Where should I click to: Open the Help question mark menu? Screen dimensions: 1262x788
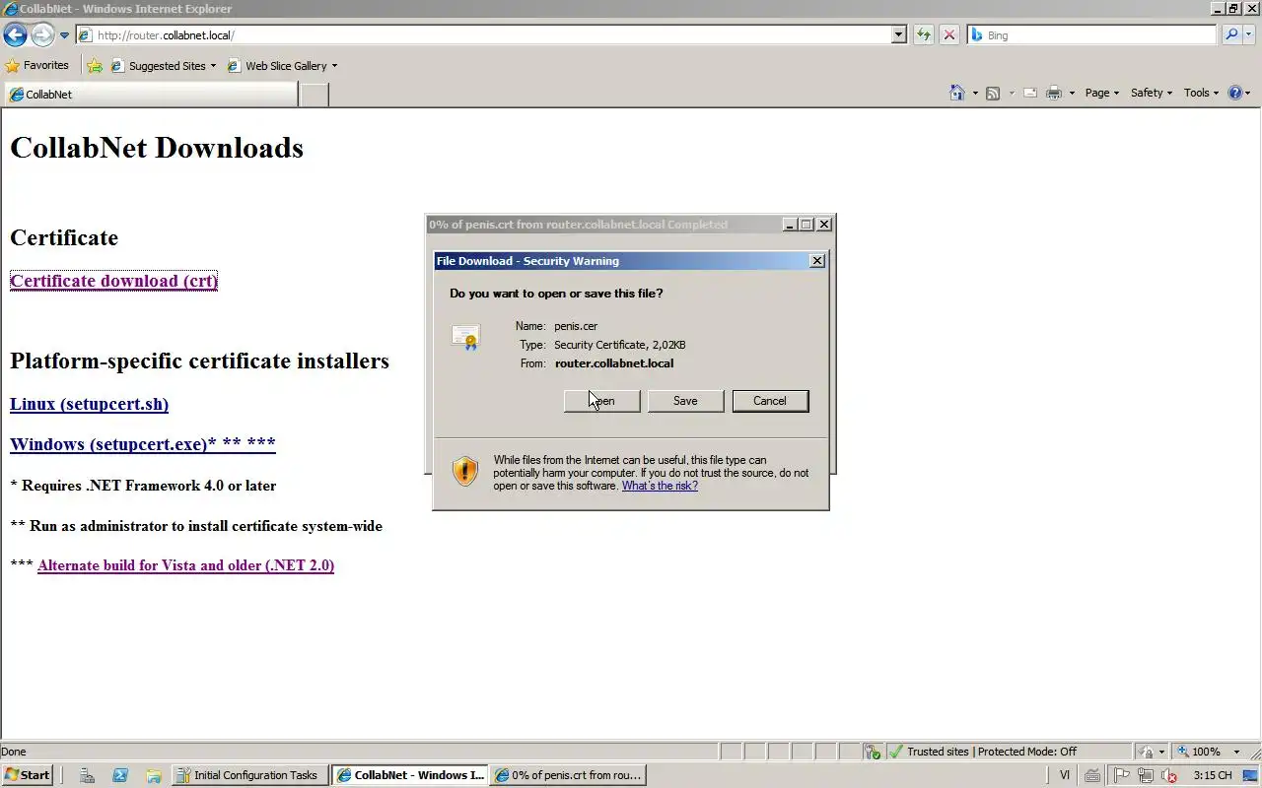[x=1238, y=93]
